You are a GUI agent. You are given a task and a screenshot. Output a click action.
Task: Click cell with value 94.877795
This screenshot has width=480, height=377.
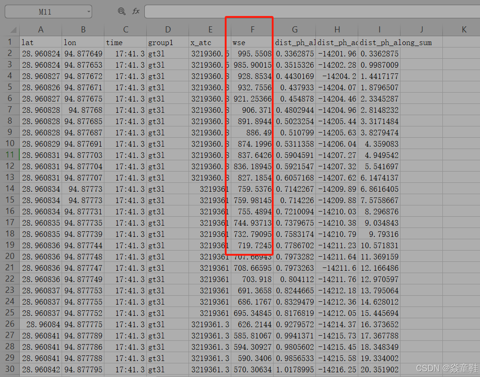coord(83,369)
